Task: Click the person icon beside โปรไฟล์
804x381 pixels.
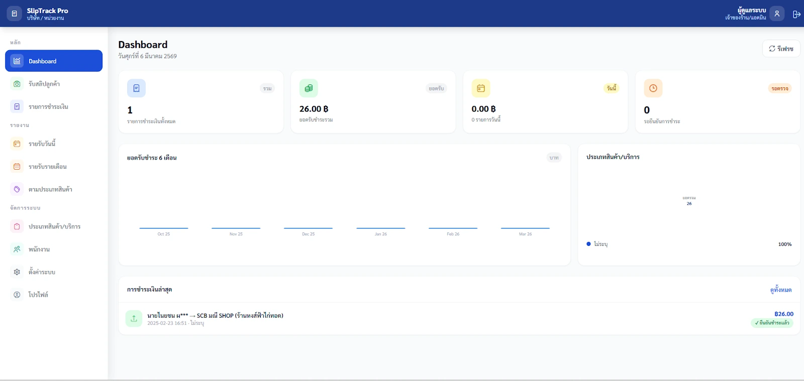Action: [x=17, y=295]
